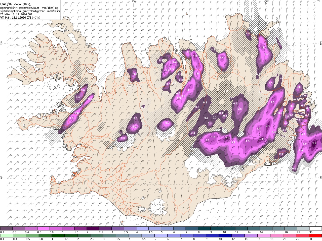
Task: Click the dark green swatch labeled 1
Action: coord(58,235)
